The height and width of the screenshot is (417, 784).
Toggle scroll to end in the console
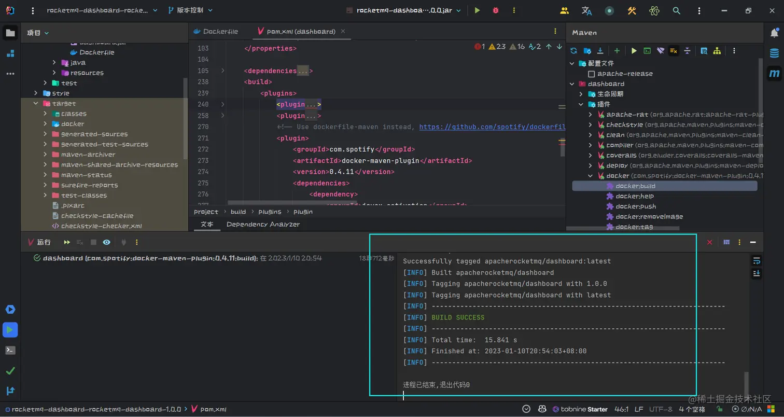coord(757,273)
